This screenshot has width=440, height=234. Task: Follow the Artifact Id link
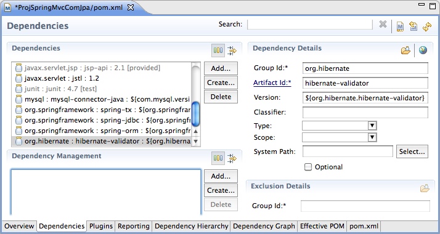[x=272, y=83]
